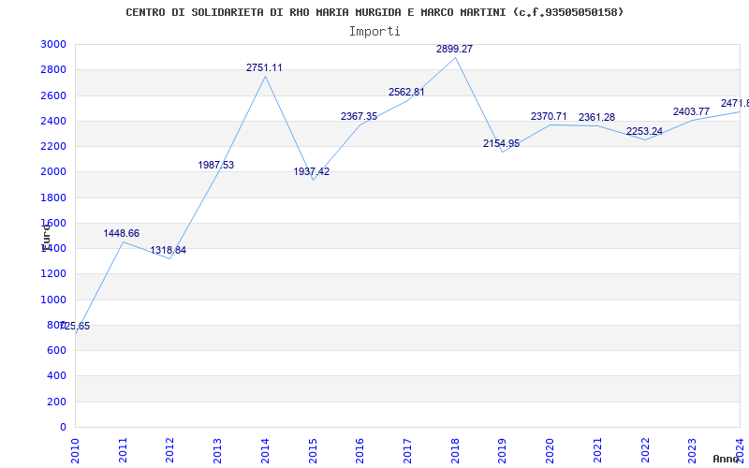
Task: Click x-axis year 2020
Action: 550,450
